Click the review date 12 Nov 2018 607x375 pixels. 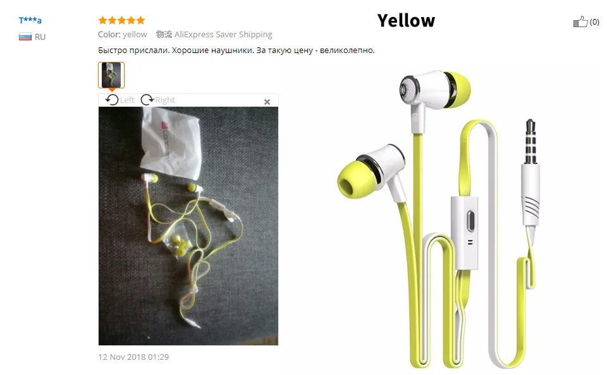tap(133, 357)
